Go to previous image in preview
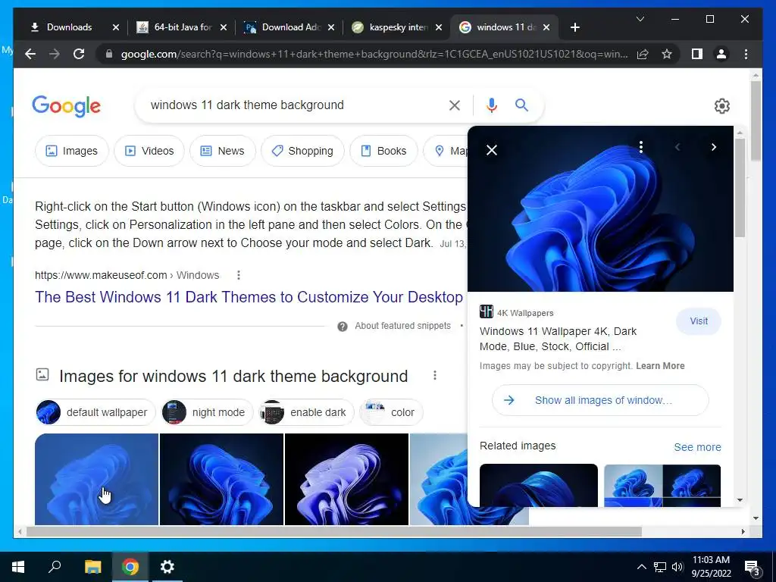The image size is (776, 582). 677,147
